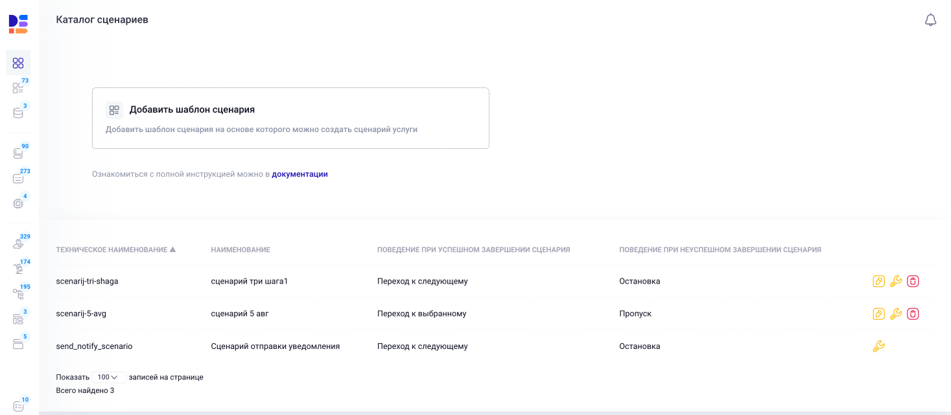The image size is (951, 415).
Task: Open wrench configuration for "scenarij-5-avg"
Action: pyautogui.click(x=896, y=313)
